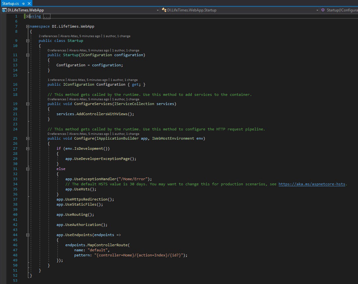Select the Startup.cs document tab
Screen dimensions: 358x284
click(x=10, y=3)
